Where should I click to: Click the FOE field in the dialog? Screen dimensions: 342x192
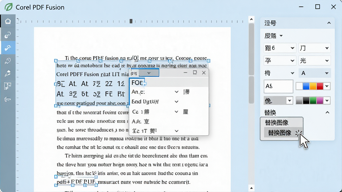tap(137, 83)
